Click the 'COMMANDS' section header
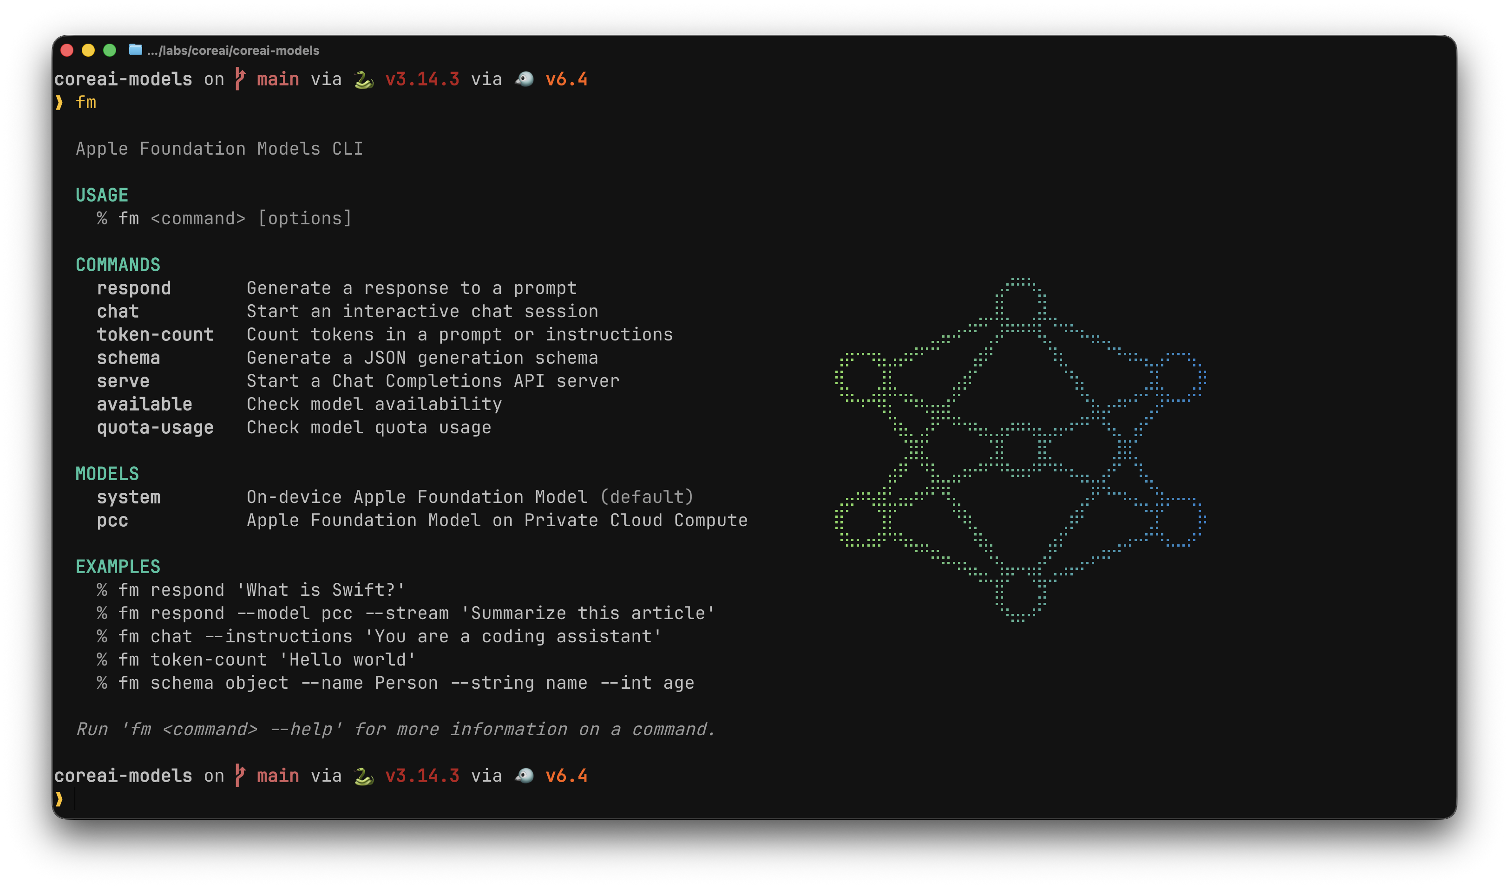Image resolution: width=1509 pixels, height=888 pixels. click(x=118, y=265)
